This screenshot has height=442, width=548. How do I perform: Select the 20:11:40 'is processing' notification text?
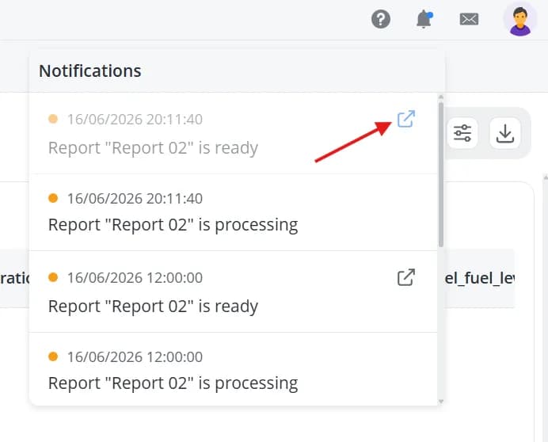(173, 225)
